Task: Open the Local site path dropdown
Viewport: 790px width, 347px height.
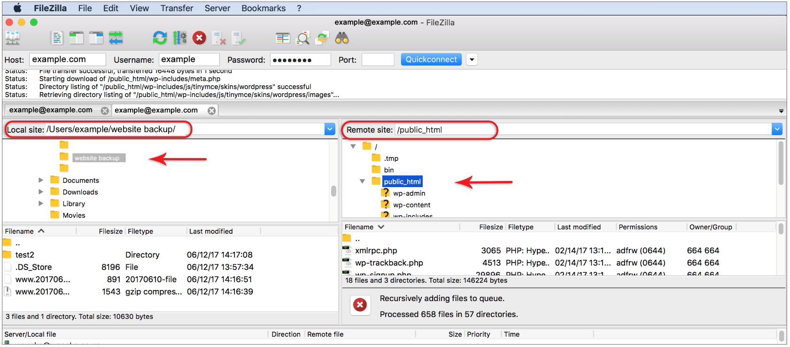Action: tap(330, 129)
